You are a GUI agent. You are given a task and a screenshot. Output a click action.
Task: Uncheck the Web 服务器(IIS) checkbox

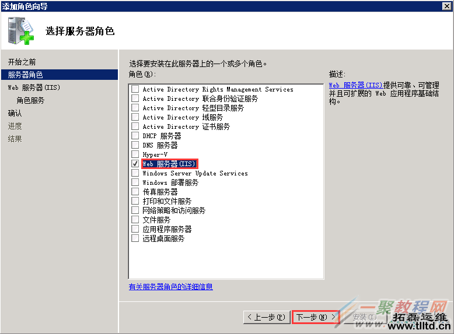coord(135,164)
